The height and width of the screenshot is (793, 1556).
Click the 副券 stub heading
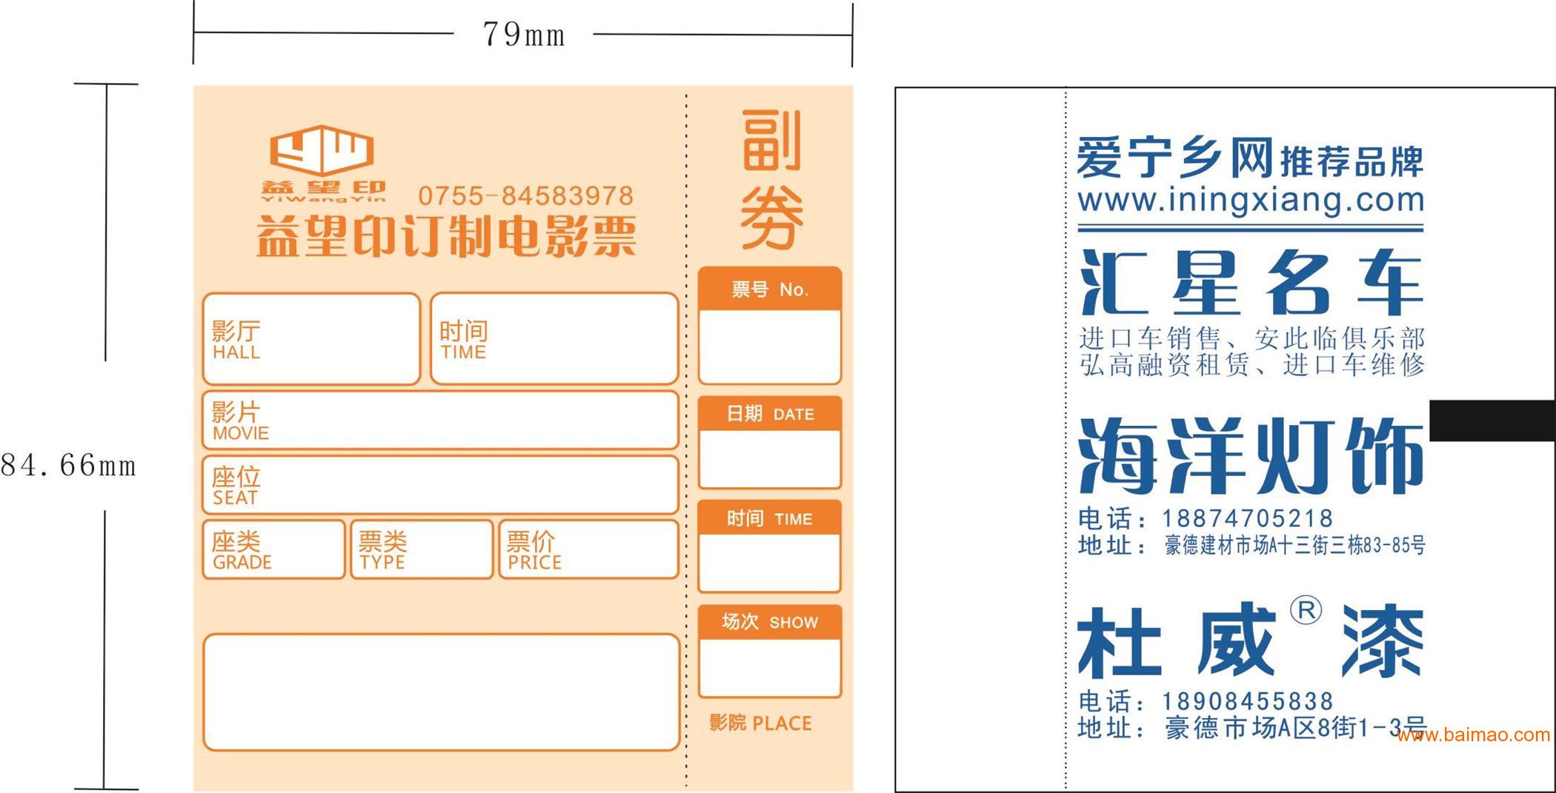tap(771, 179)
